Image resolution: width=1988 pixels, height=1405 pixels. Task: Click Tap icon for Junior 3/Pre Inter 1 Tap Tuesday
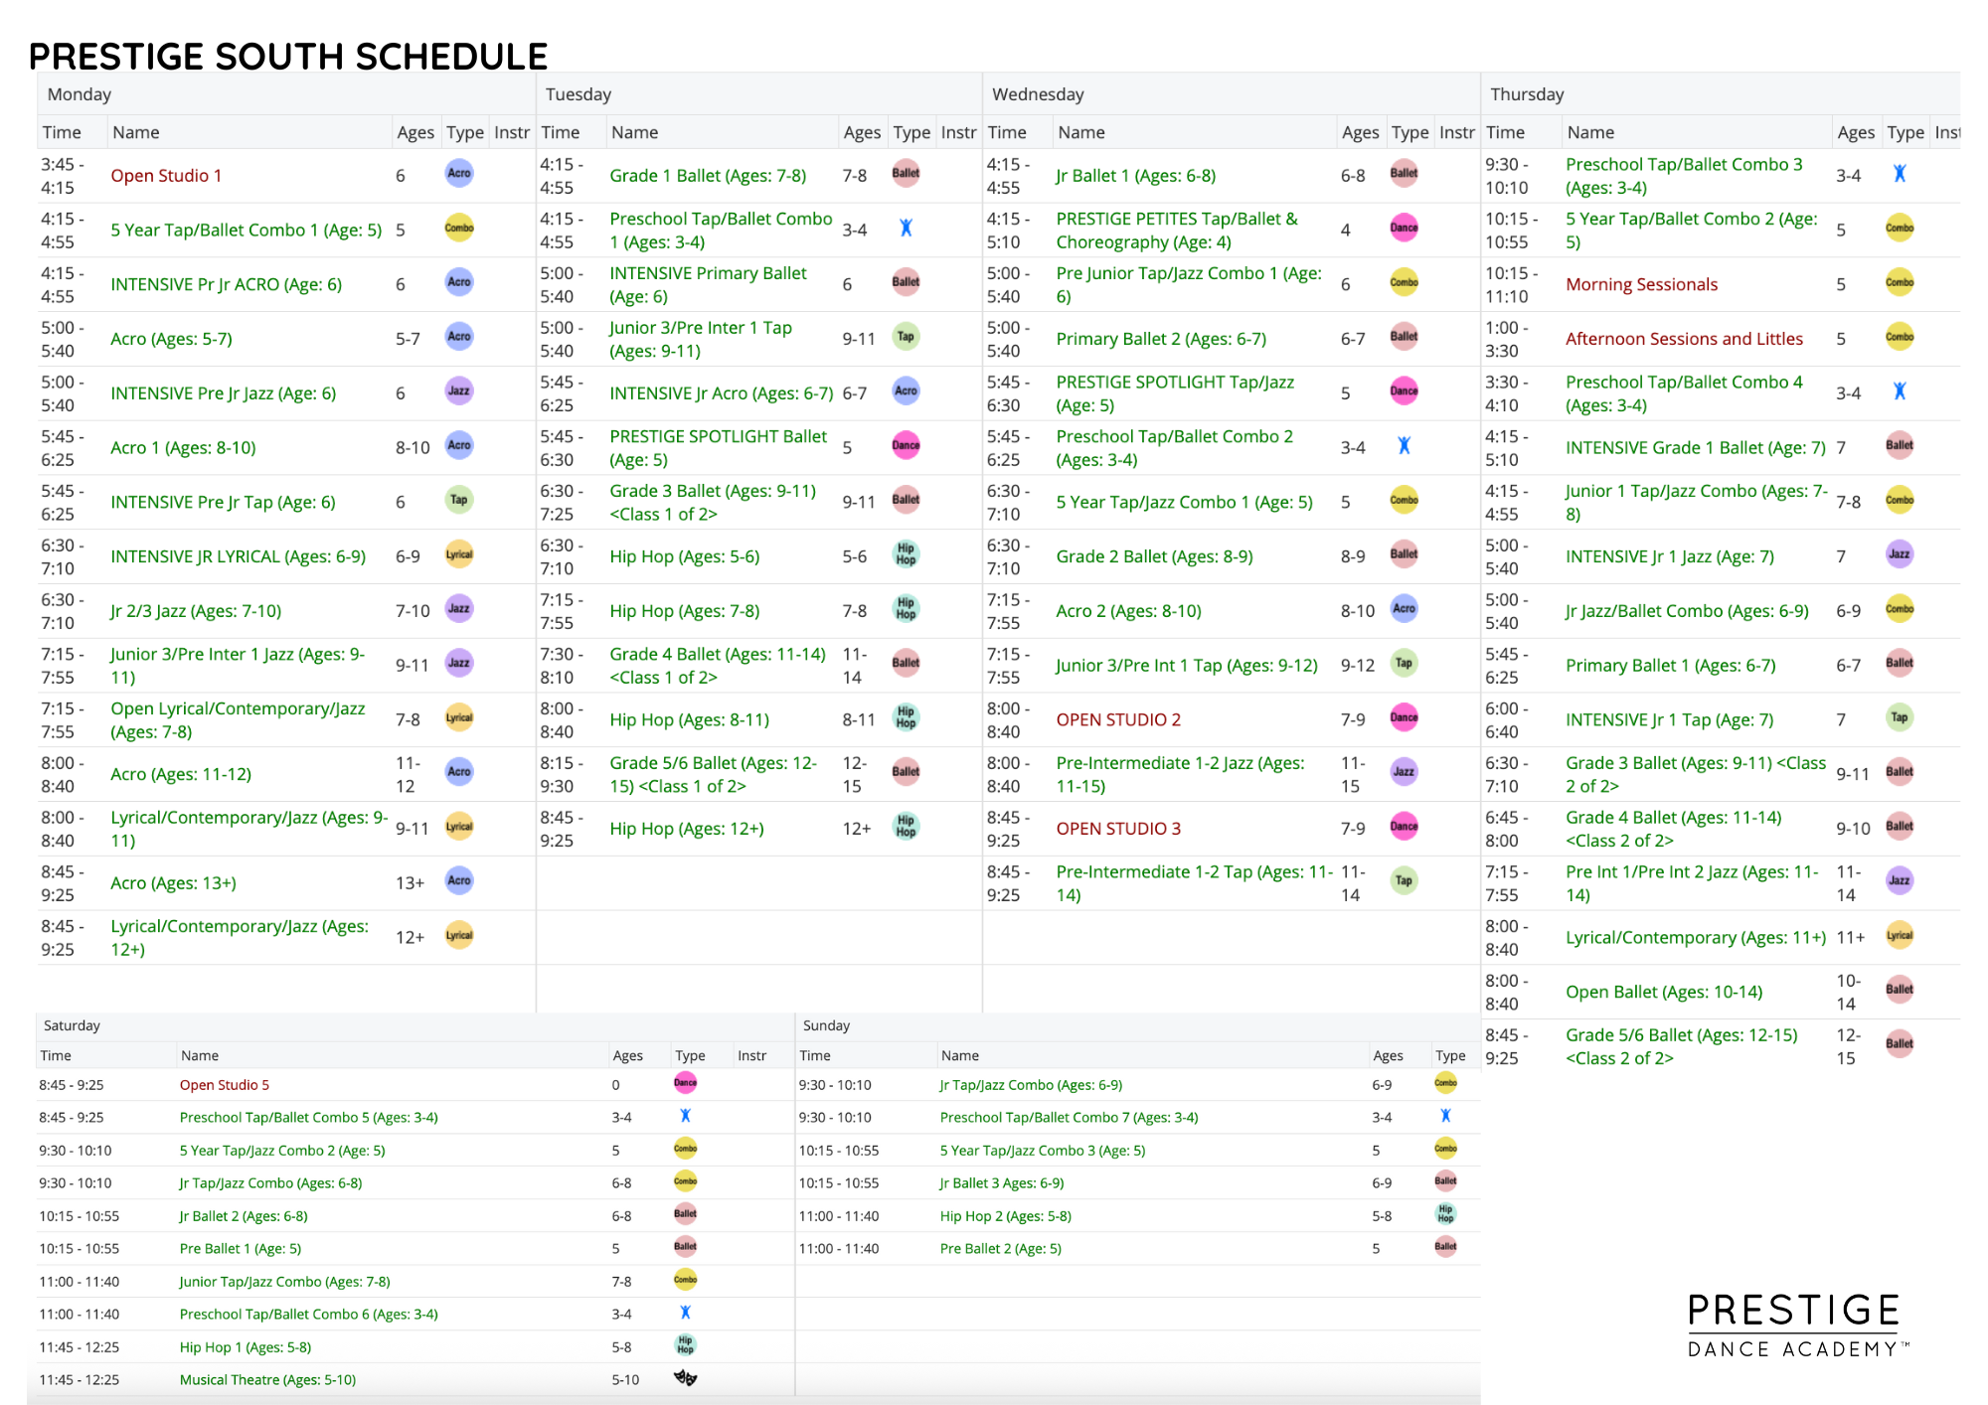point(906,336)
